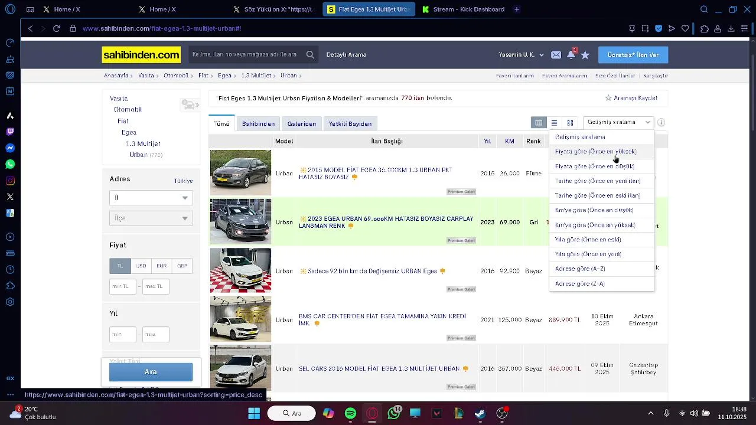
Task: Take a snapshot with the toolbar capture icon
Action: click(x=645, y=28)
